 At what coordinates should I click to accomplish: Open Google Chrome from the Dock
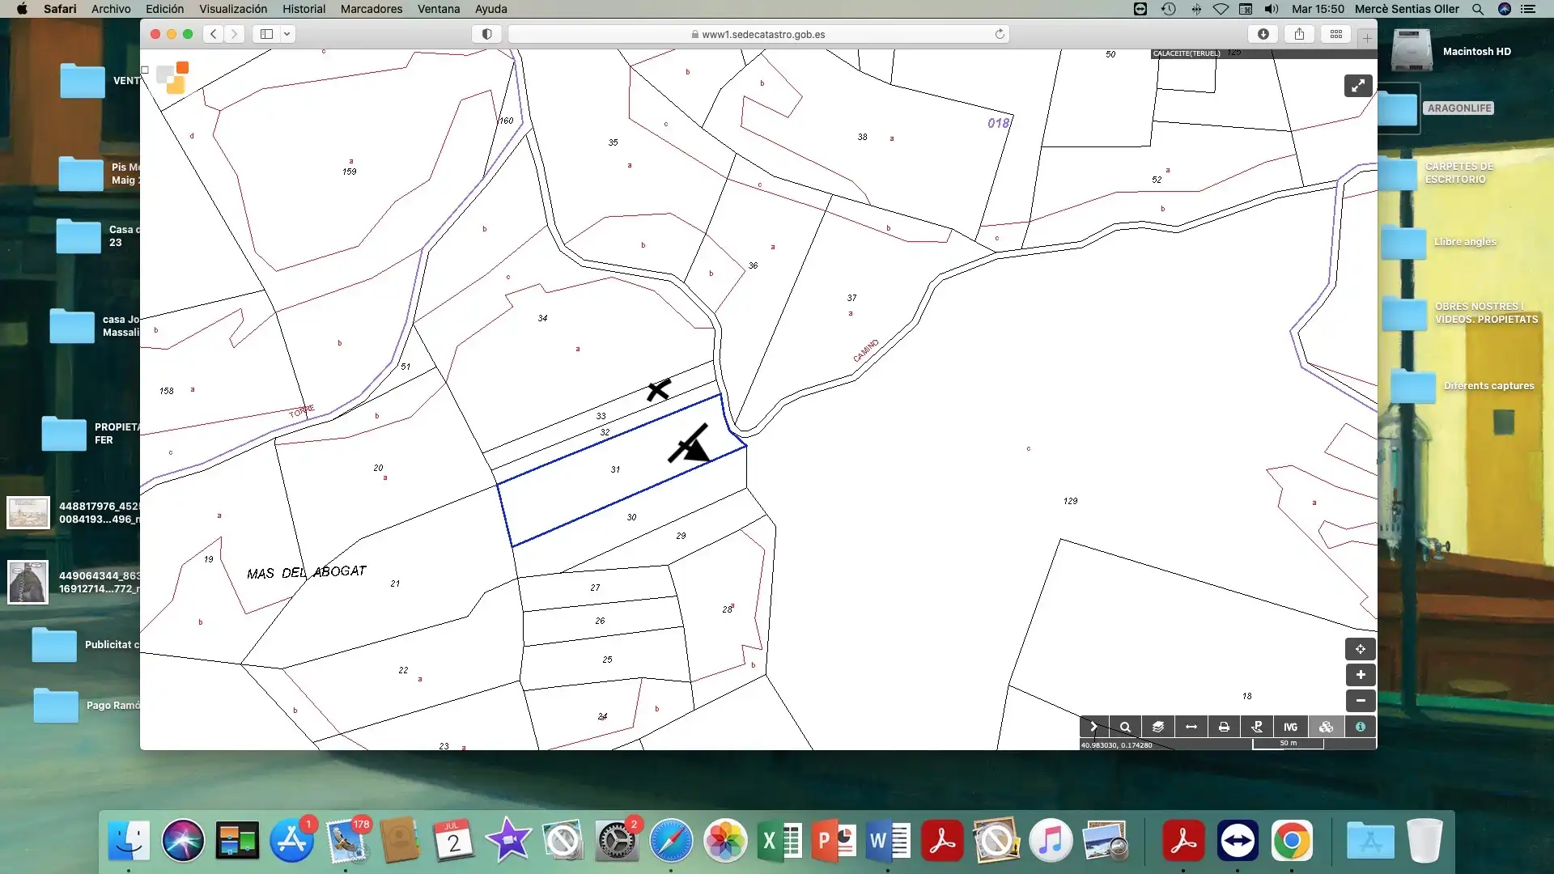click(1292, 841)
